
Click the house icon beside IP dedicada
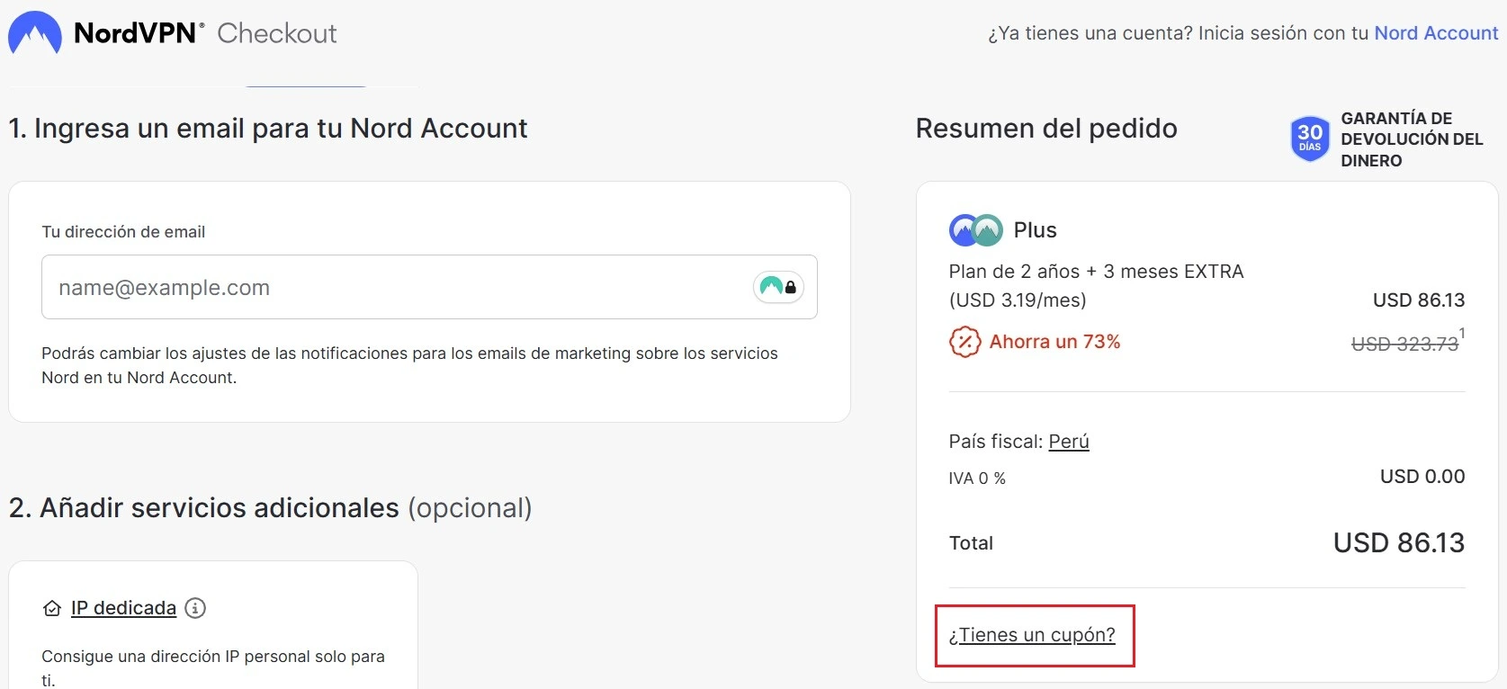coord(51,608)
